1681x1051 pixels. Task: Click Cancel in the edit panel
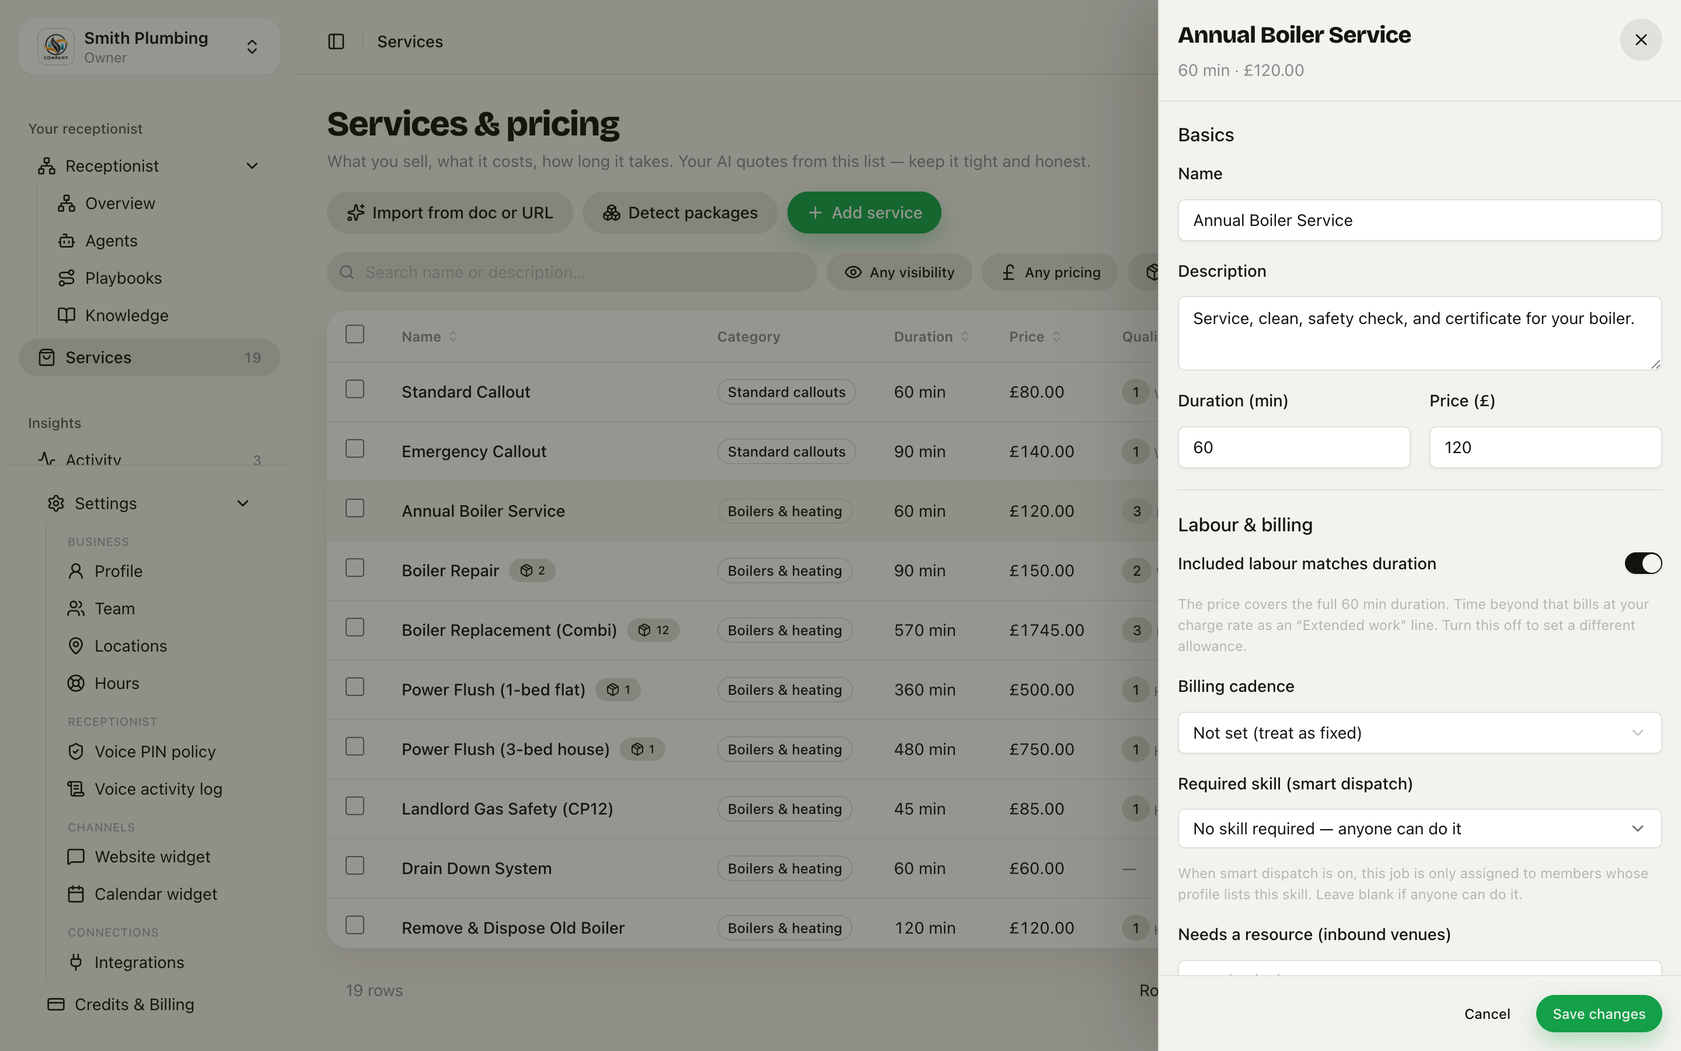pyautogui.click(x=1487, y=1014)
